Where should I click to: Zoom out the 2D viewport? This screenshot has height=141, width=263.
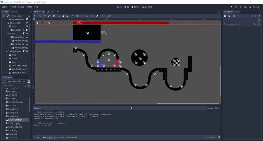click(x=37, y=23)
